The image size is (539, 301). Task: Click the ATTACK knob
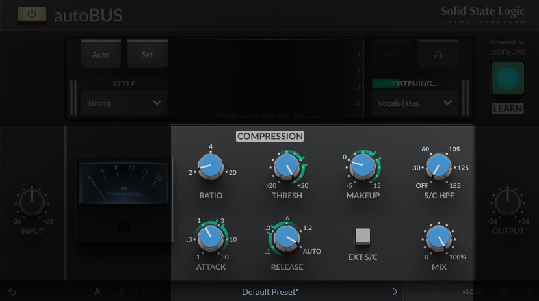pos(211,238)
